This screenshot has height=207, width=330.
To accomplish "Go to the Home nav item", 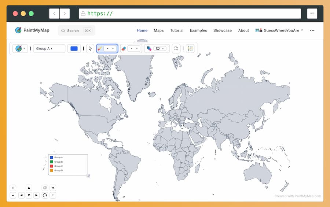I will [142, 30].
